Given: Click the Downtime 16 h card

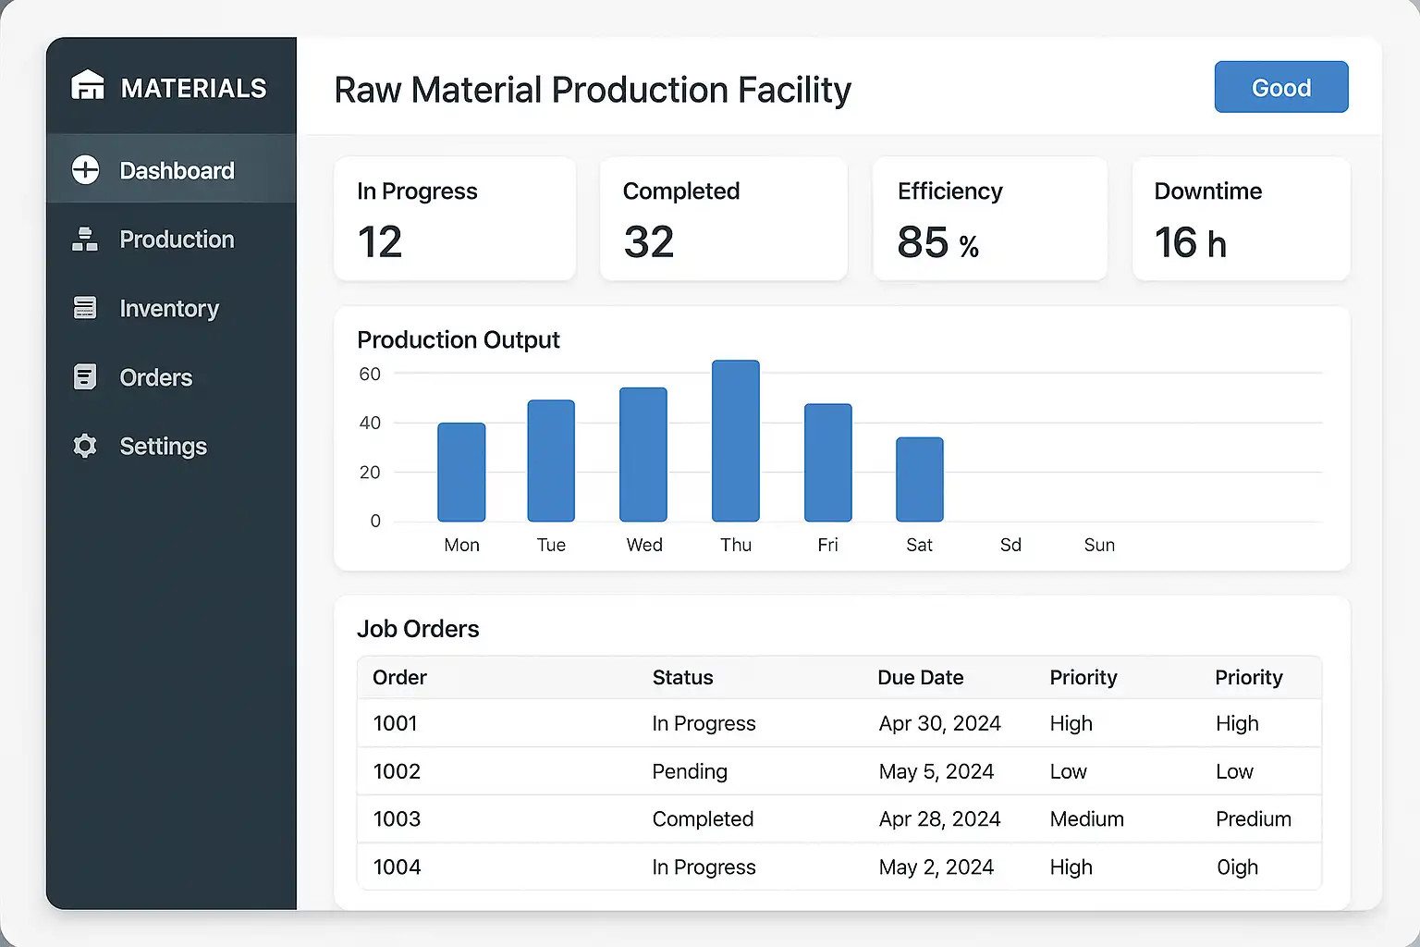Looking at the screenshot, I should pos(1240,219).
